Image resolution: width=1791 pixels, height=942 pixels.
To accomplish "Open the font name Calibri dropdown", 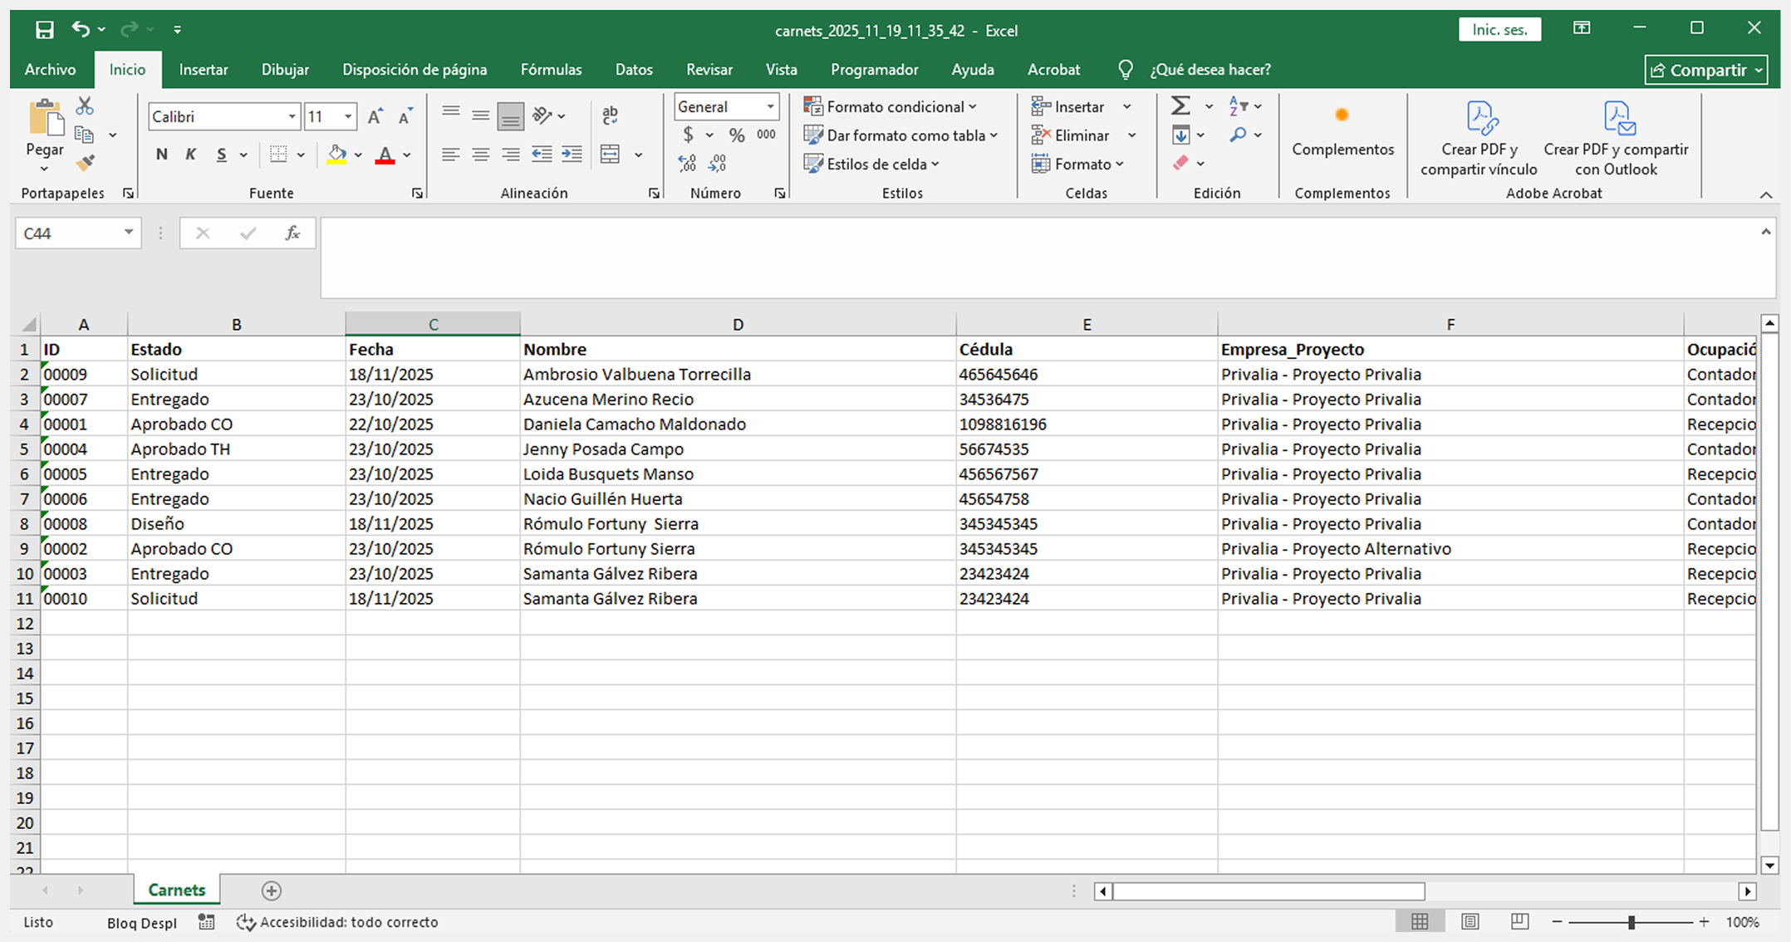I will (x=292, y=116).
